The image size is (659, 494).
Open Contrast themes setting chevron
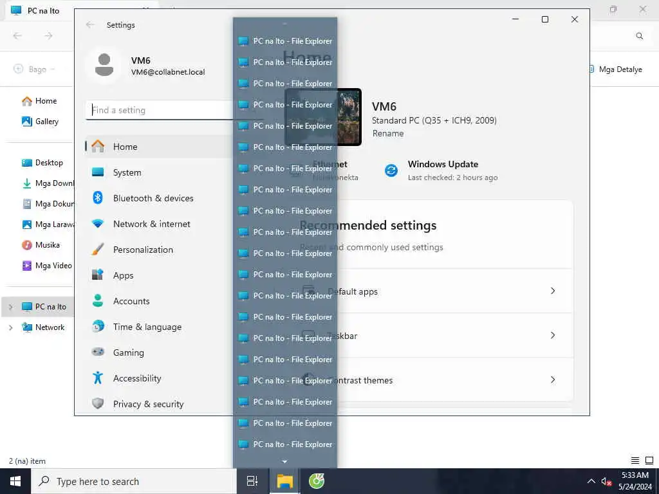point(553,380)
